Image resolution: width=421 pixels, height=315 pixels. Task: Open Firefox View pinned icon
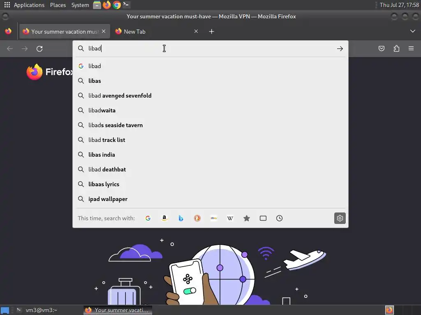(x=8, y=31)
